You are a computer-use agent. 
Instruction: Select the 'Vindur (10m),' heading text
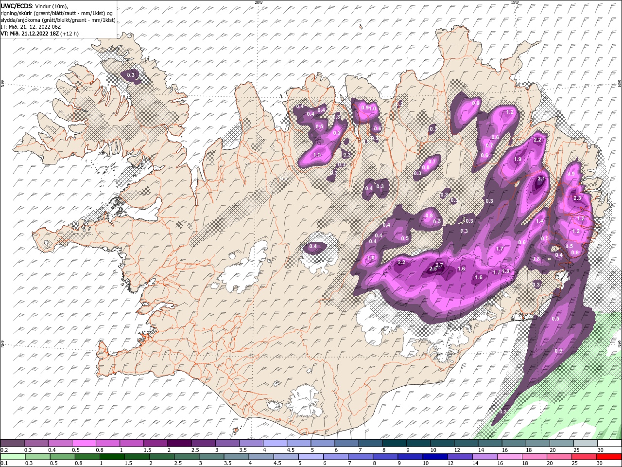coord(52,6)
